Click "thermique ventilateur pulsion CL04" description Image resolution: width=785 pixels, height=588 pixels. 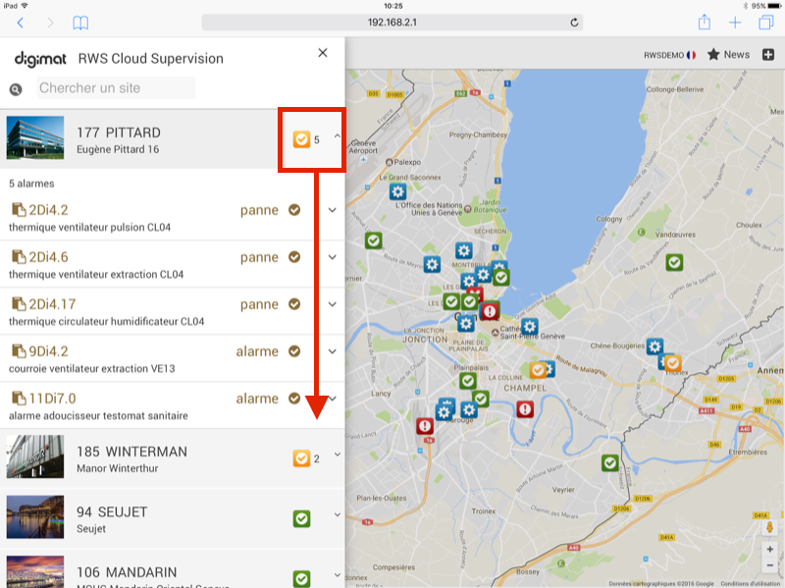(x=89, y=228)
